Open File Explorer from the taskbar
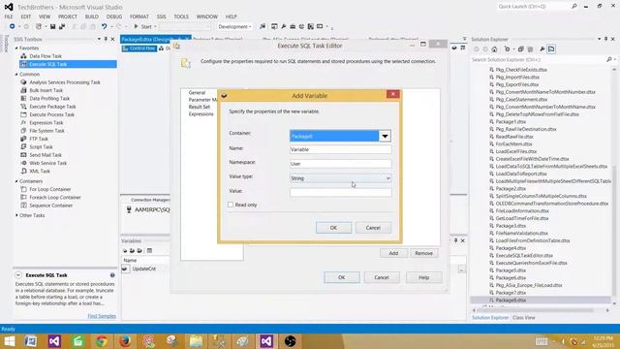This screenshot has width=620, height=349. [x=196, y=340]
